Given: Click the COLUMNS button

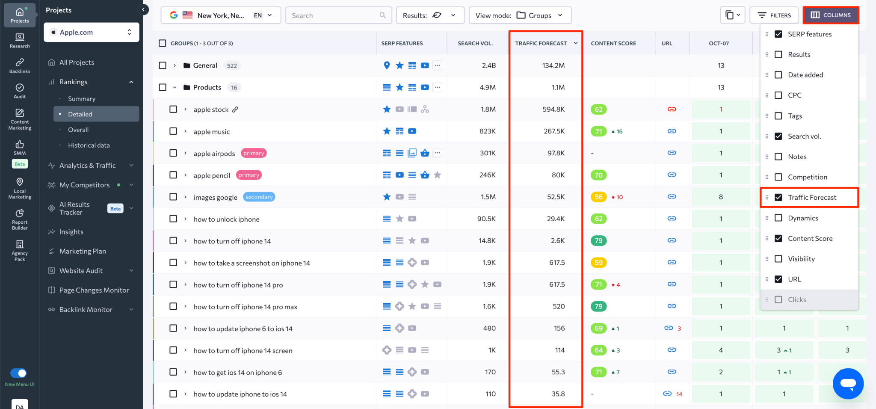Looking at the screenshot, I should [831, 15].
